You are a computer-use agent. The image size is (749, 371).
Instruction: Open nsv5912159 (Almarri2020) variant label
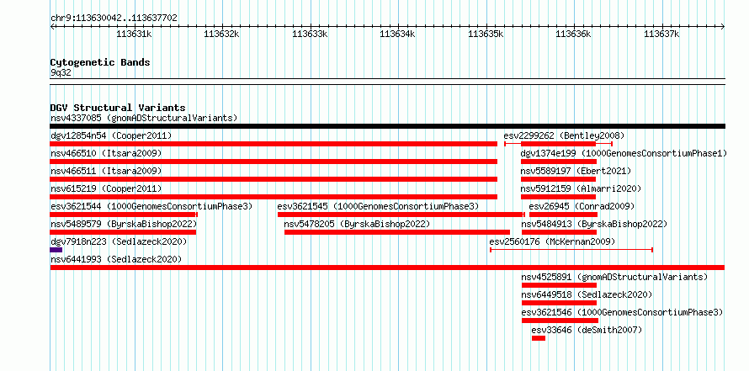581,188
